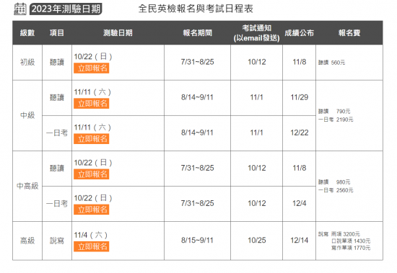Click the 考試通知 (以email發送) header
This screenshot has height=273, width=397.
(x=256, y=33)
